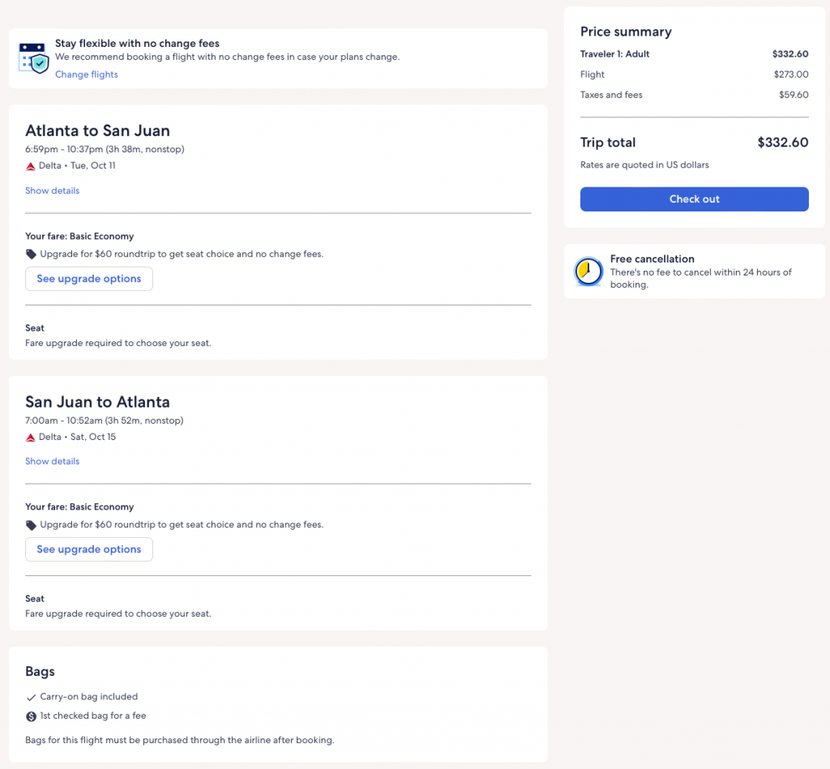Click the yellow clock Free cancellation icon
The image size is (830, 769).
point(588,271)
